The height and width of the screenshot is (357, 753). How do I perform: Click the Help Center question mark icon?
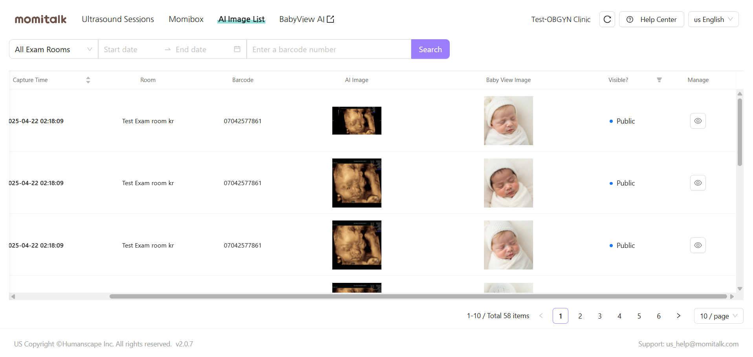(x=630, y=19)
